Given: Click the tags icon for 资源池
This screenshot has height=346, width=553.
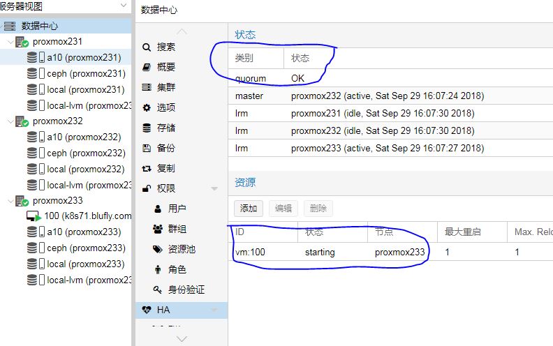Looking at the screenshot, I should 158,249.
